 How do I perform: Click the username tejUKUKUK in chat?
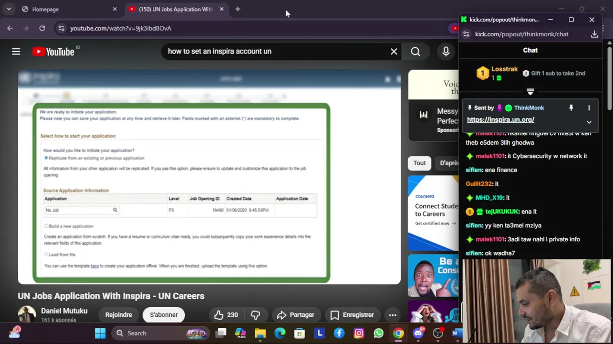(502, 212)
